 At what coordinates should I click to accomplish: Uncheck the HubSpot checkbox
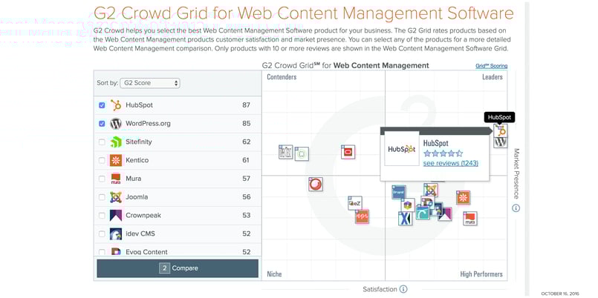(102, 105)
